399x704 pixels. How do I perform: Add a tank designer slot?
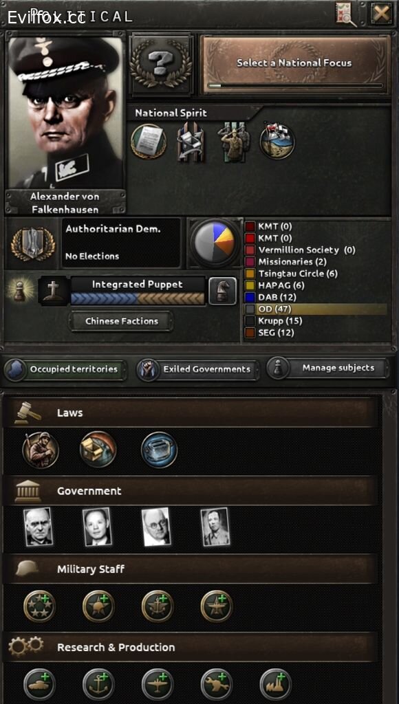(x=39, y=684)
